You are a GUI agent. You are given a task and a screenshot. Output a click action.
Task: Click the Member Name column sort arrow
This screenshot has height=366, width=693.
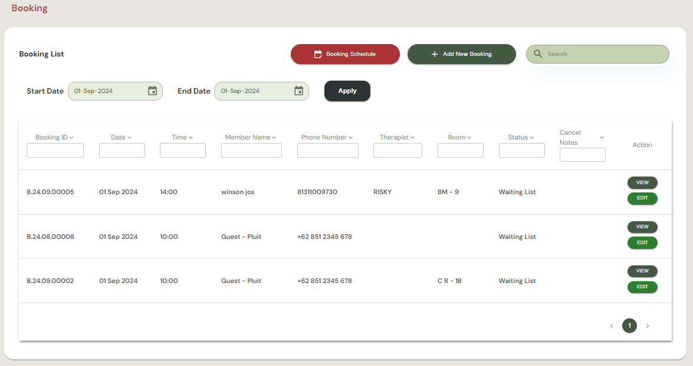point(274,138)
